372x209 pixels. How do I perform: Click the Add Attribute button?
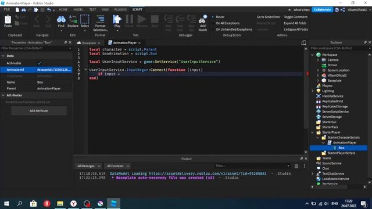(x=39, y=111)
